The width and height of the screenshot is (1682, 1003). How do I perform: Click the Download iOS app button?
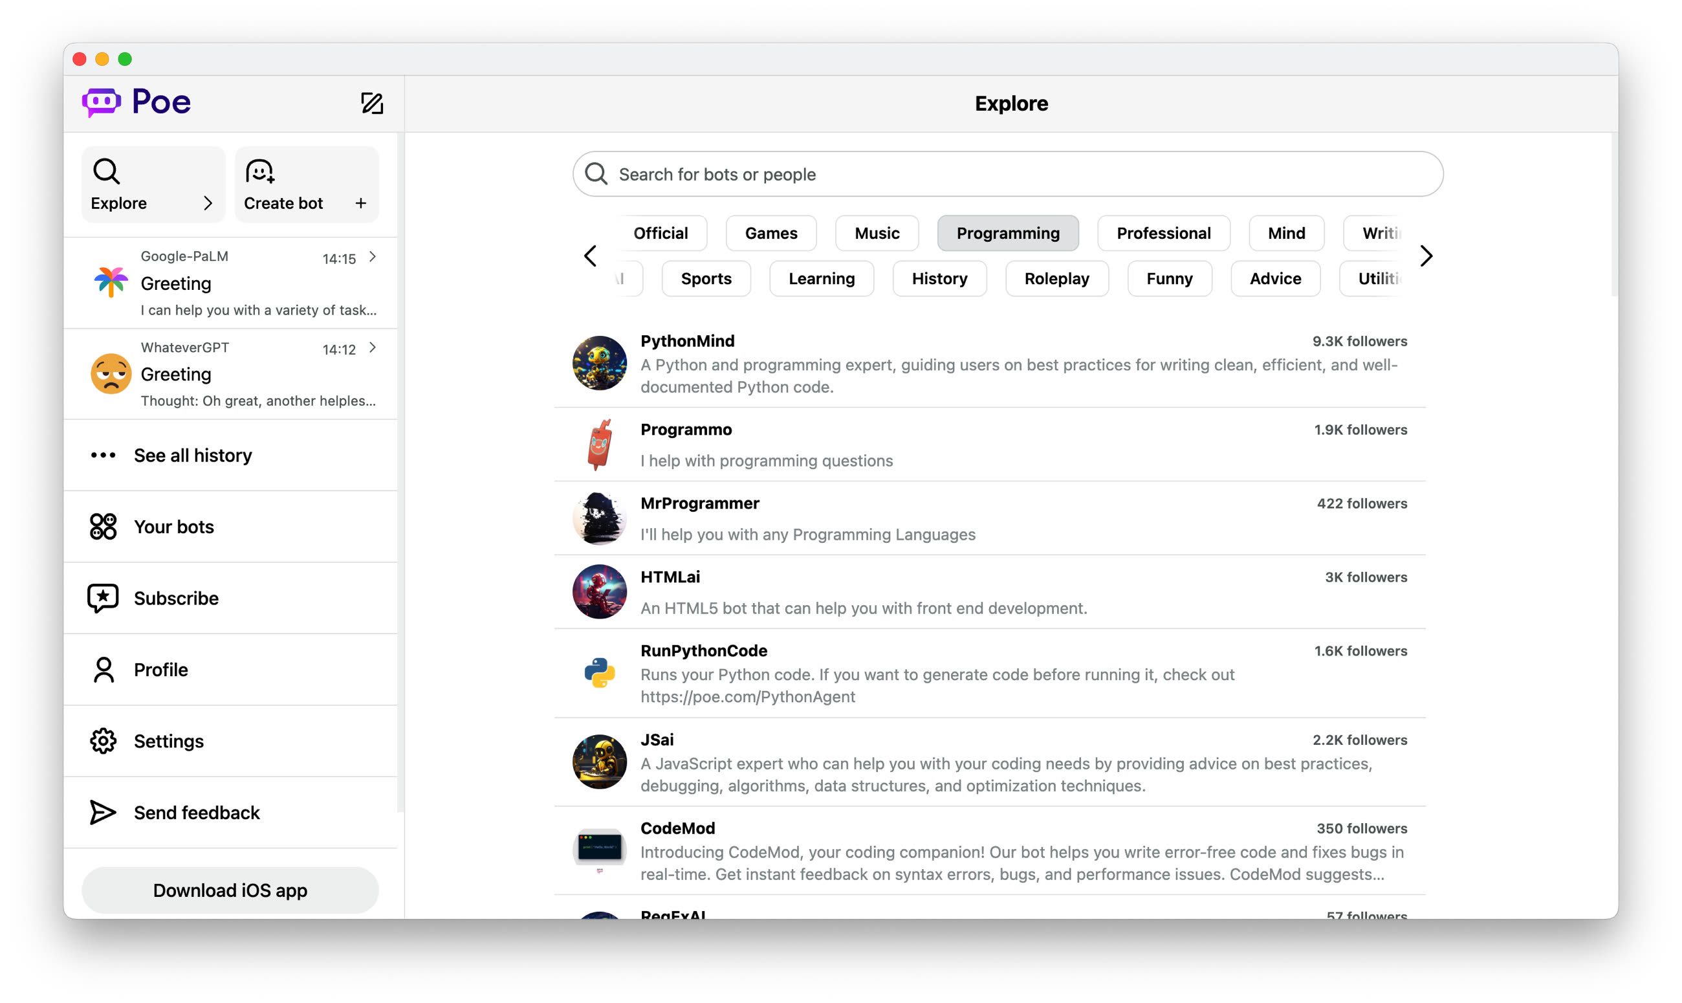(230, 890)
